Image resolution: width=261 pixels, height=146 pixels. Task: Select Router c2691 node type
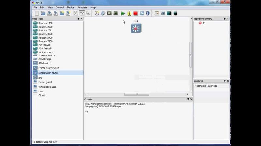coord(58,30)
